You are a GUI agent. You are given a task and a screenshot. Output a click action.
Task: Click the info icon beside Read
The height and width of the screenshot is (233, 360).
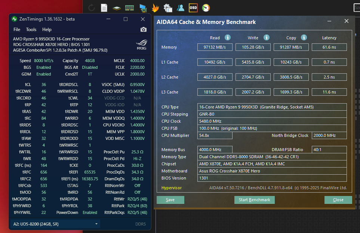point(227,37)
